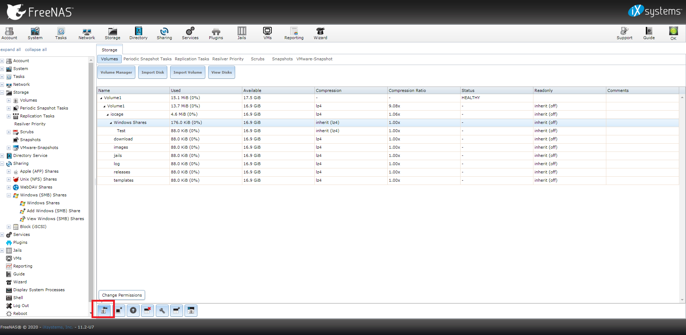Viewport: 686px width, 335px height.
Task: Click Reboot in the sidebar
Action: [x=20, y=314]
